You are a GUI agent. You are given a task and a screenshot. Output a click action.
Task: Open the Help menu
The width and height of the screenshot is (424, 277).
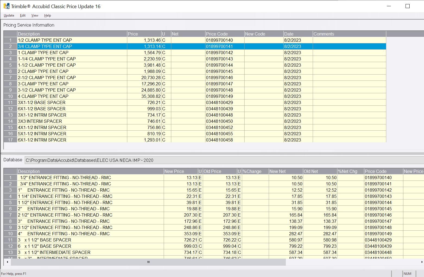[x=48, y=15]
